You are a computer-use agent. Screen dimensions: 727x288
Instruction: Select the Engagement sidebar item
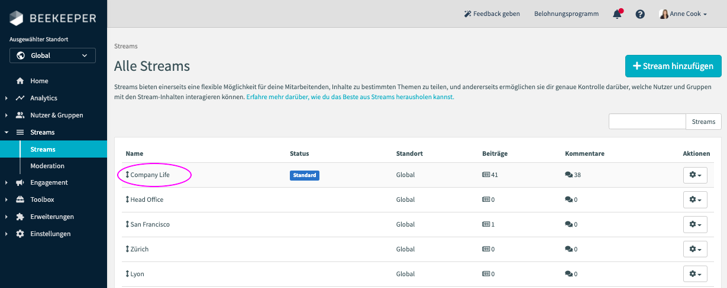[49, 182]
